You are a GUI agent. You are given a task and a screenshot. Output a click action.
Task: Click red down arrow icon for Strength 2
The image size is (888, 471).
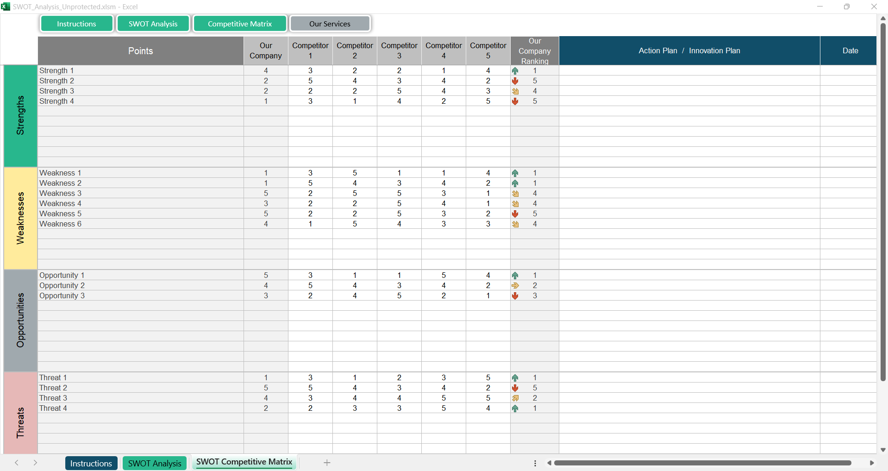click(x=515, y=81)
